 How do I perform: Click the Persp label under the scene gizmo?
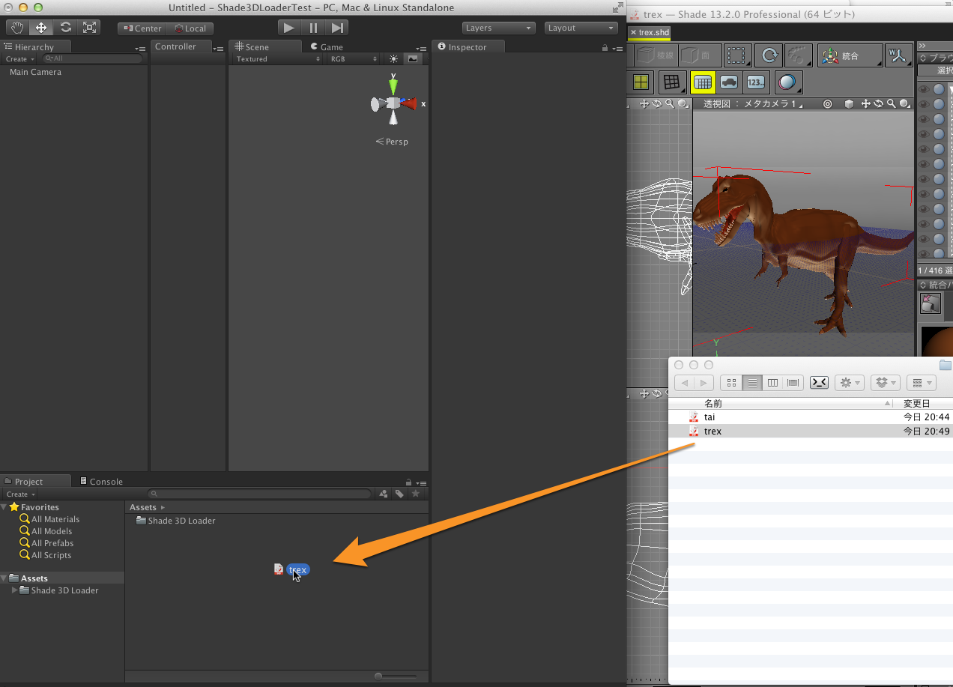393,142
